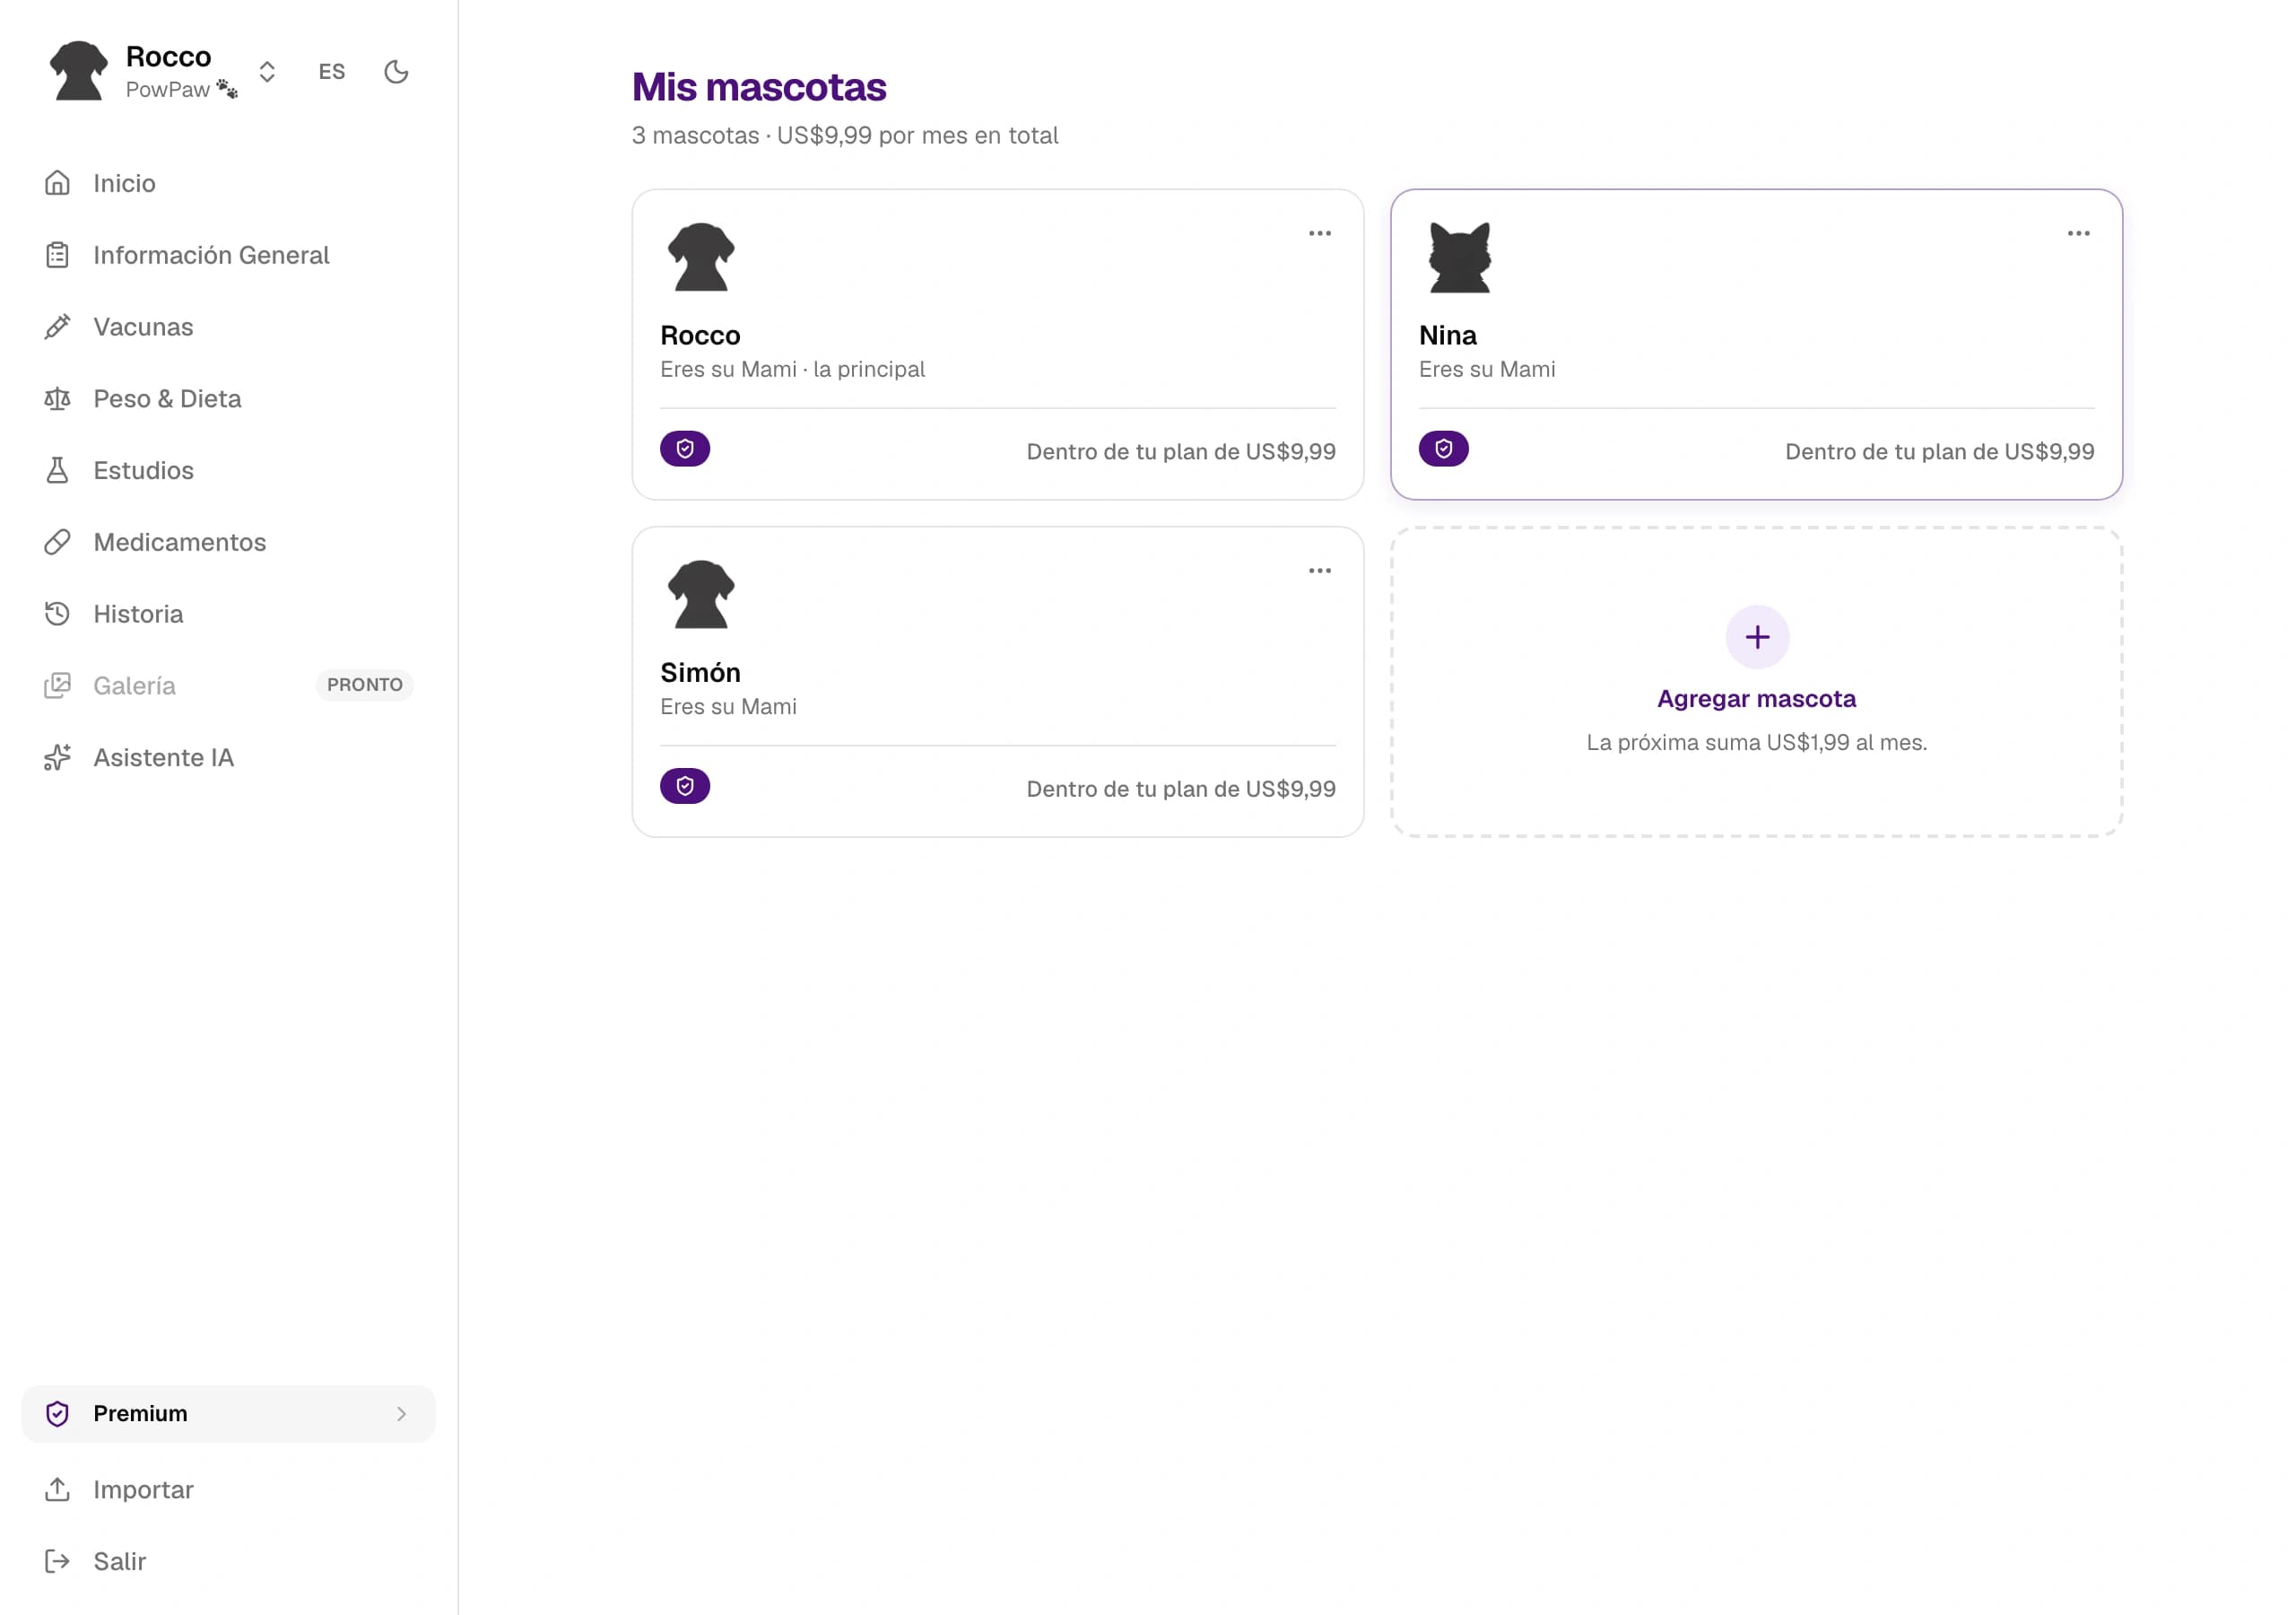Expand Premium using the right chevron
The width and height of the screenshot is (2296, 1615).
(401, 1414)
